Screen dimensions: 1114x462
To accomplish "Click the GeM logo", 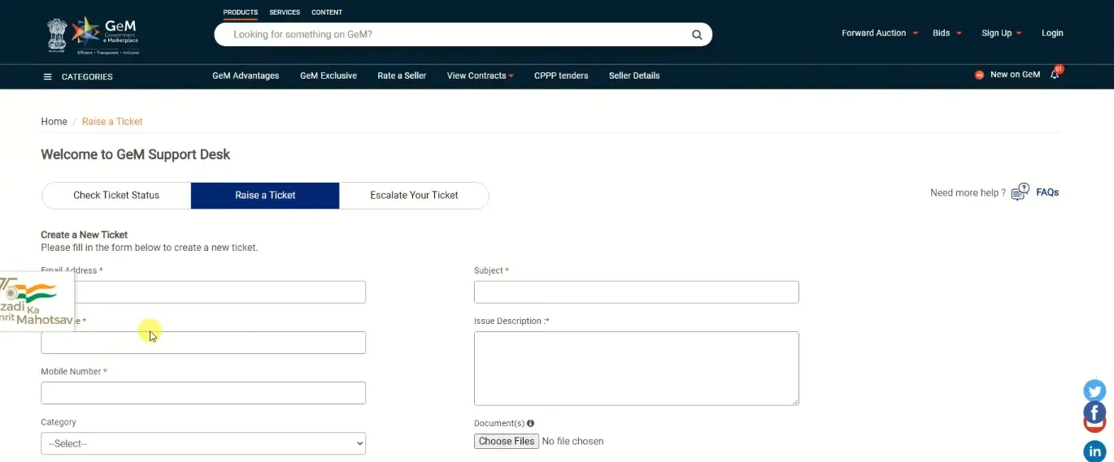I will pyautogui.click(x=93, y=35).
